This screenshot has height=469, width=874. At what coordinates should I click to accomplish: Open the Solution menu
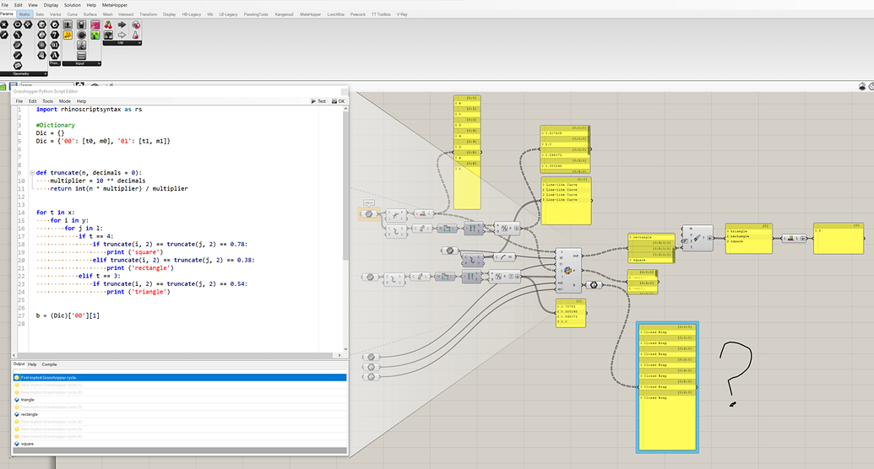coord(72,5)
